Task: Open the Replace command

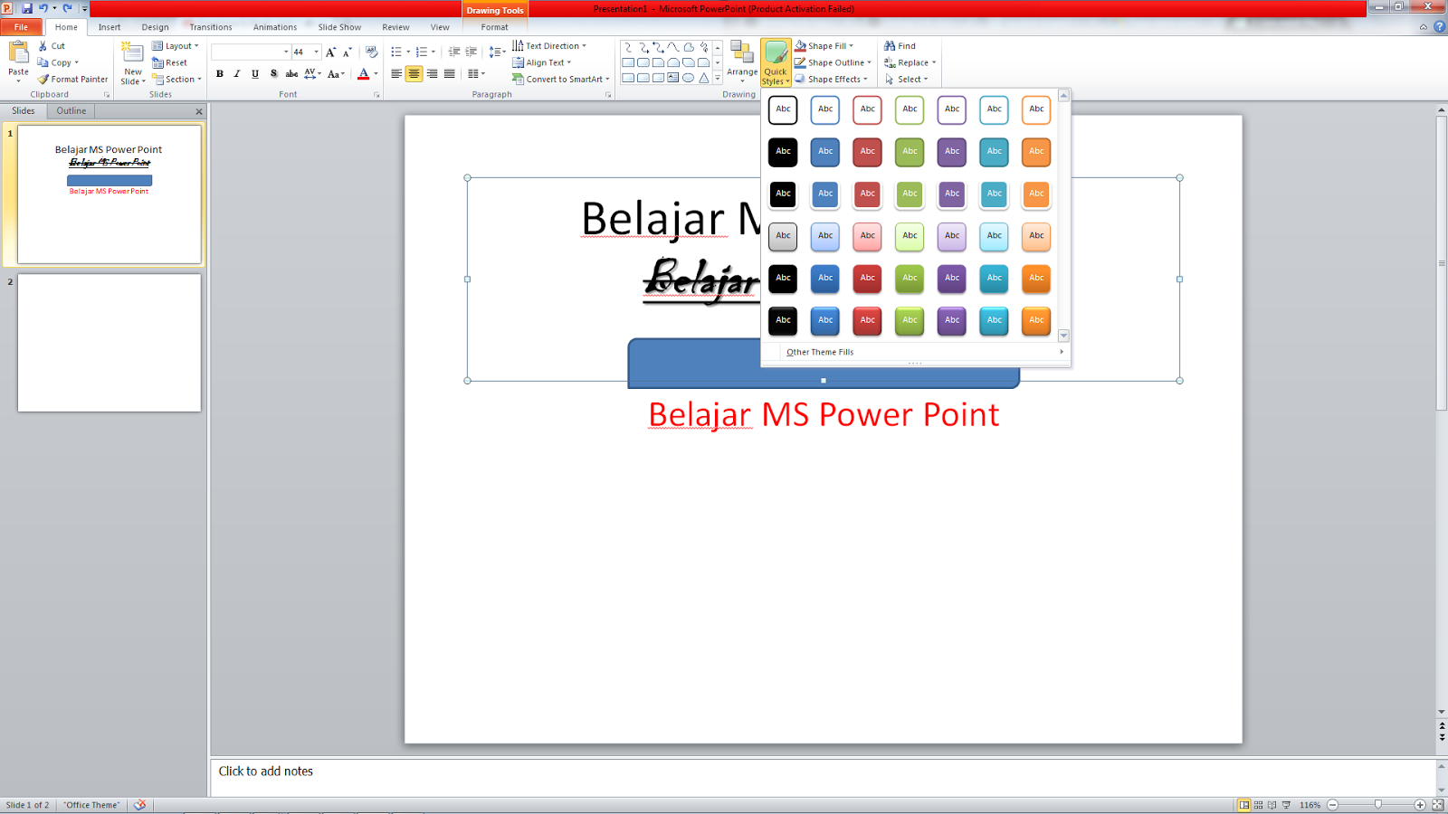Action: (910, 63)
